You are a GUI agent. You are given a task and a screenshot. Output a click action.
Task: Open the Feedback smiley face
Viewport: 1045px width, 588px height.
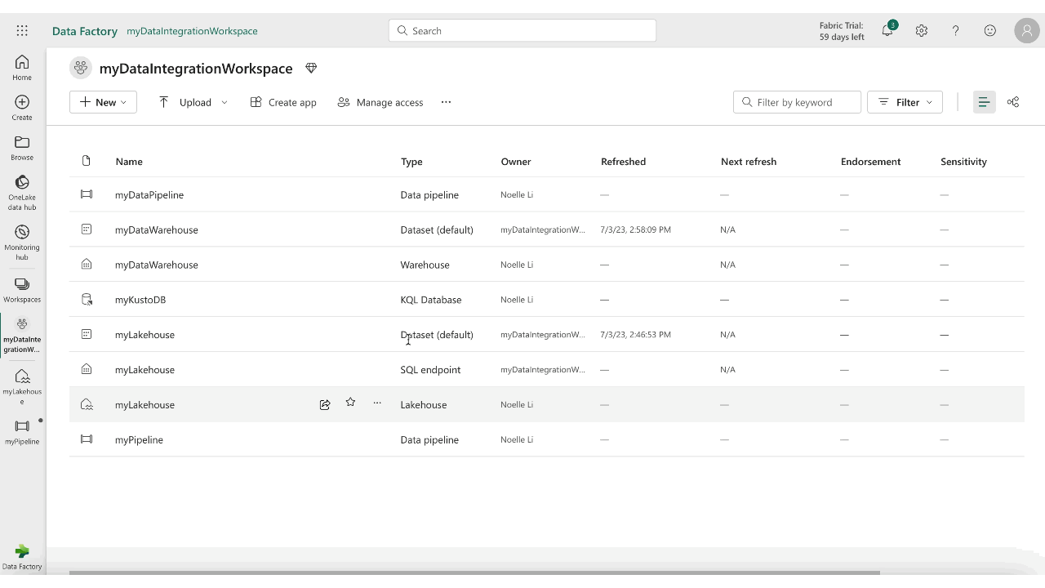pyautogui.click(x=990, y=31)
